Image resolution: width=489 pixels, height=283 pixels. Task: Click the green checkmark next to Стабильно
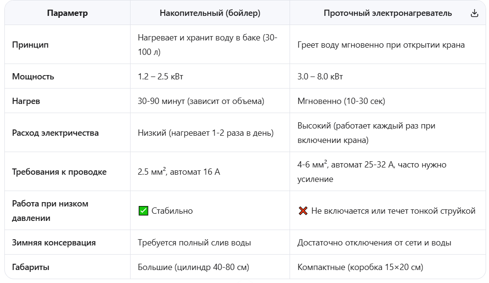[143, 211]
